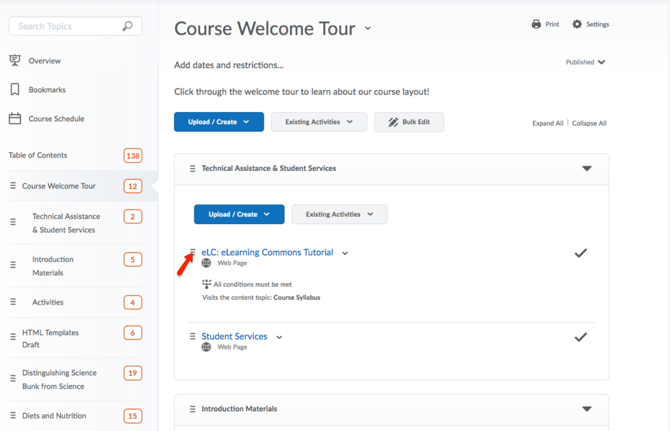Click drag handle beside Student Services topic
Viewport: 670px width, 431px height.
click(192, 336)
